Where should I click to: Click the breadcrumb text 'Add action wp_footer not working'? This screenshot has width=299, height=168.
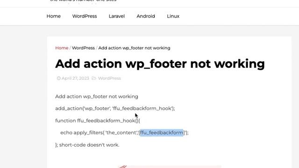coord(134,48)
